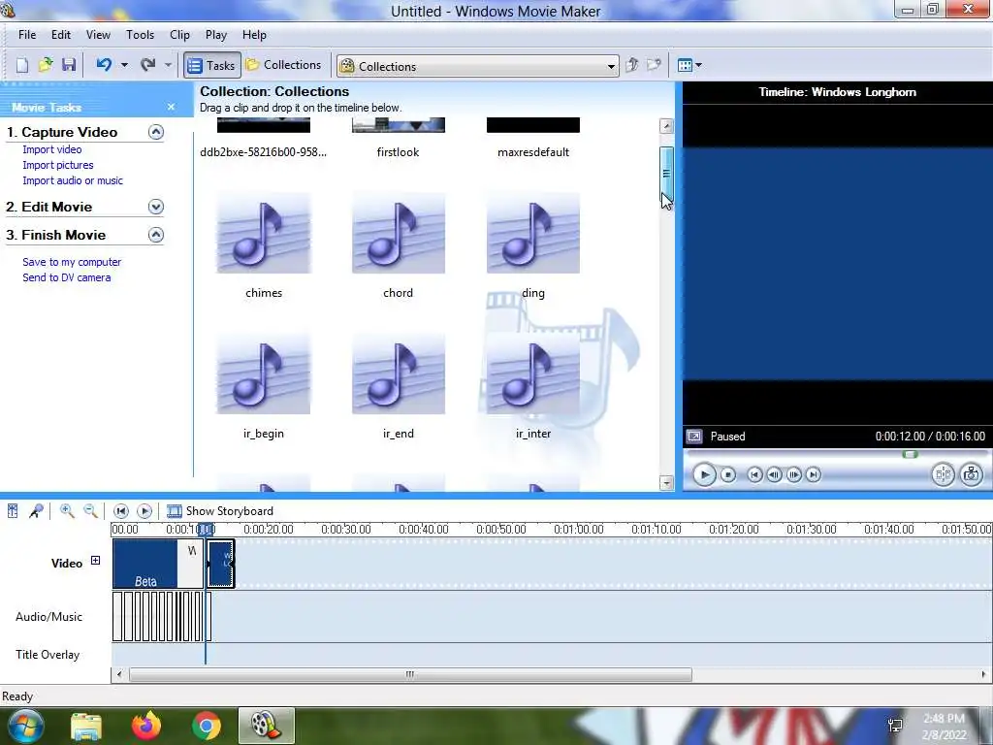Click Save to my computer
This screenshot has width=993, height=745.
(72, 262)
